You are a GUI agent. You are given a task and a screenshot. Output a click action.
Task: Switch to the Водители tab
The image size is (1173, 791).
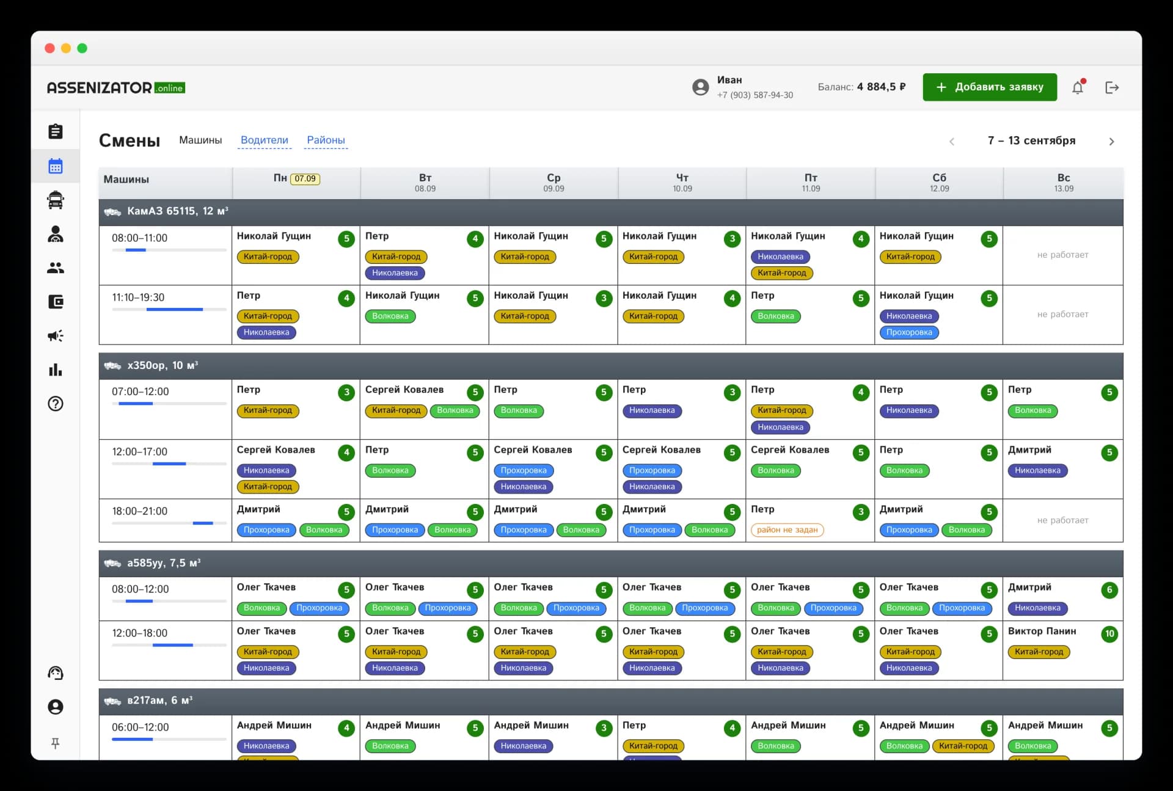pyautogui.click(x=265, y=140)
